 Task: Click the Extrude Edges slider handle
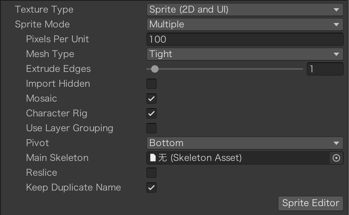[x=155, y=69]
